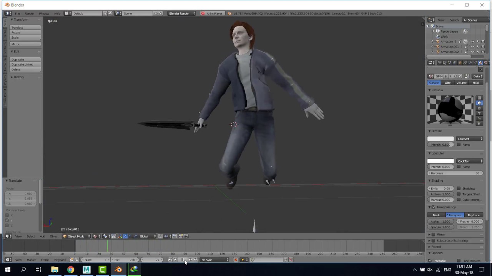Click the translate manipulator icon in viewport header
Screen dimensions: 492x276
[x=125, y=236]
